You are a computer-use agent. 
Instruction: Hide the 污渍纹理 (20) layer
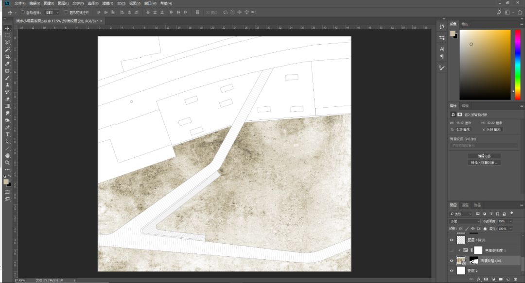pyautogui.click(x=451, y=261)
